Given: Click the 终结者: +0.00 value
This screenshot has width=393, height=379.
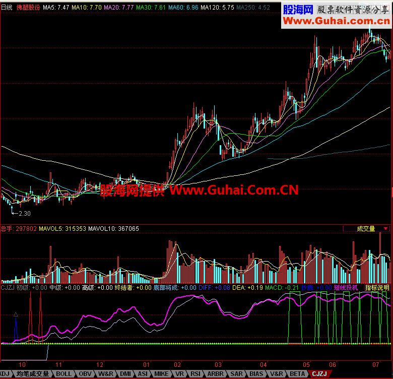Looking at the screenshot, I should point(133,287).
